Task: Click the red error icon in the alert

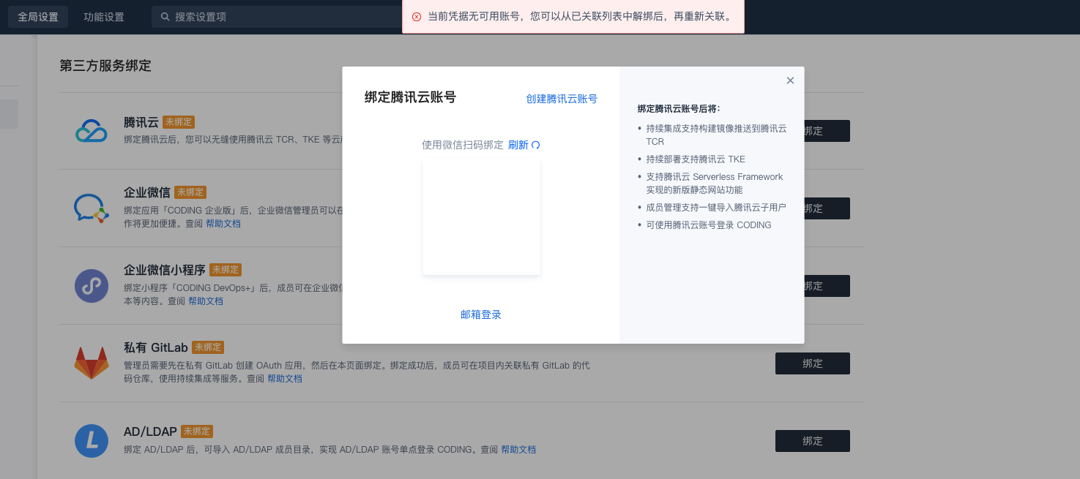Action: [417, 17]
